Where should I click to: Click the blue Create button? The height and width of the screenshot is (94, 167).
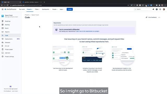coord(70,9)
